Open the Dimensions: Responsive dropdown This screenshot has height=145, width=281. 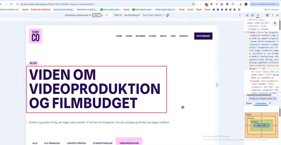(x=78, y=15)
